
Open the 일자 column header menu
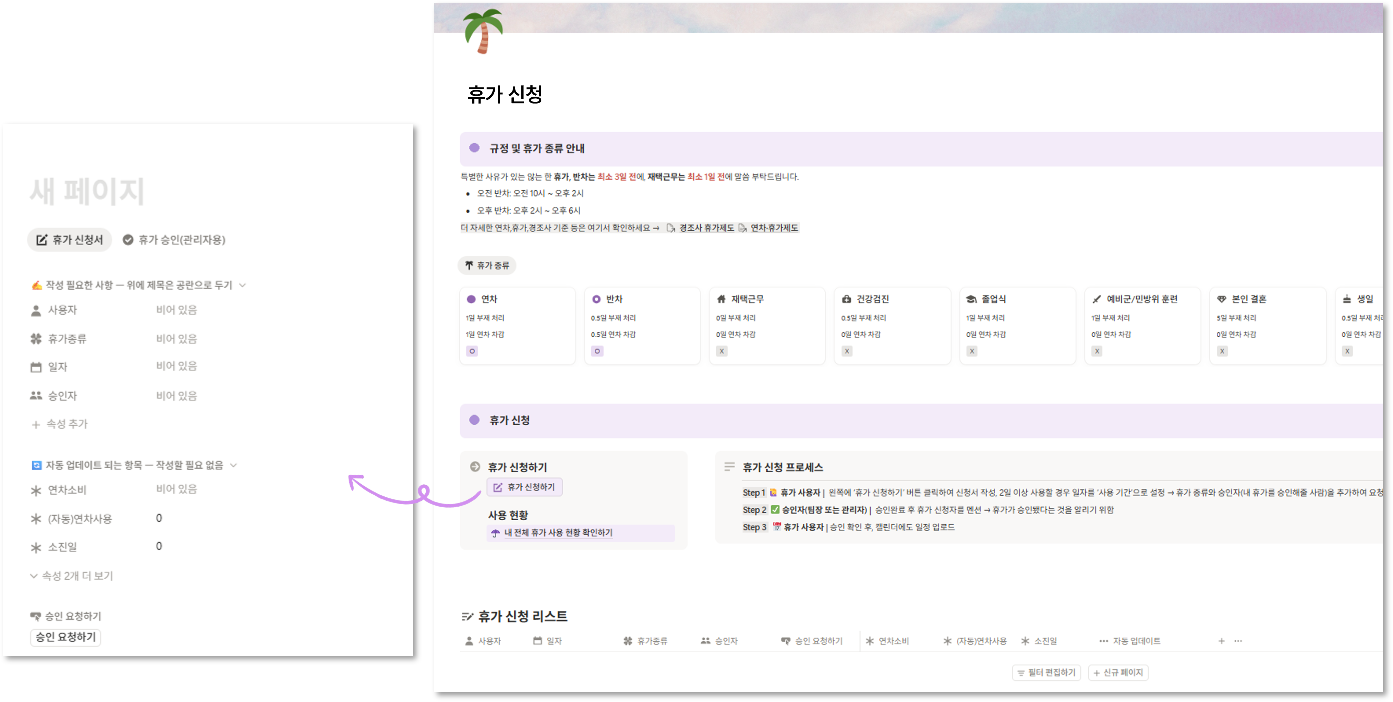pos(548,641)
